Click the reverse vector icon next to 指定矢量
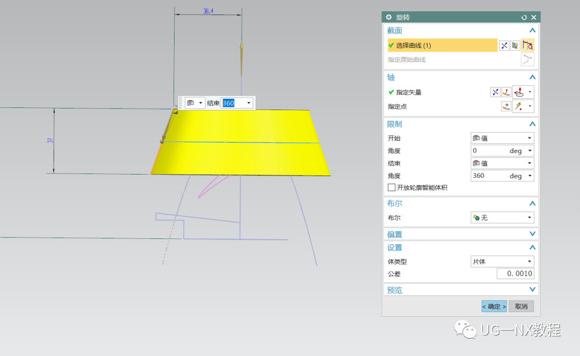This screenshot has width=580, height=356. pos(495,92)
